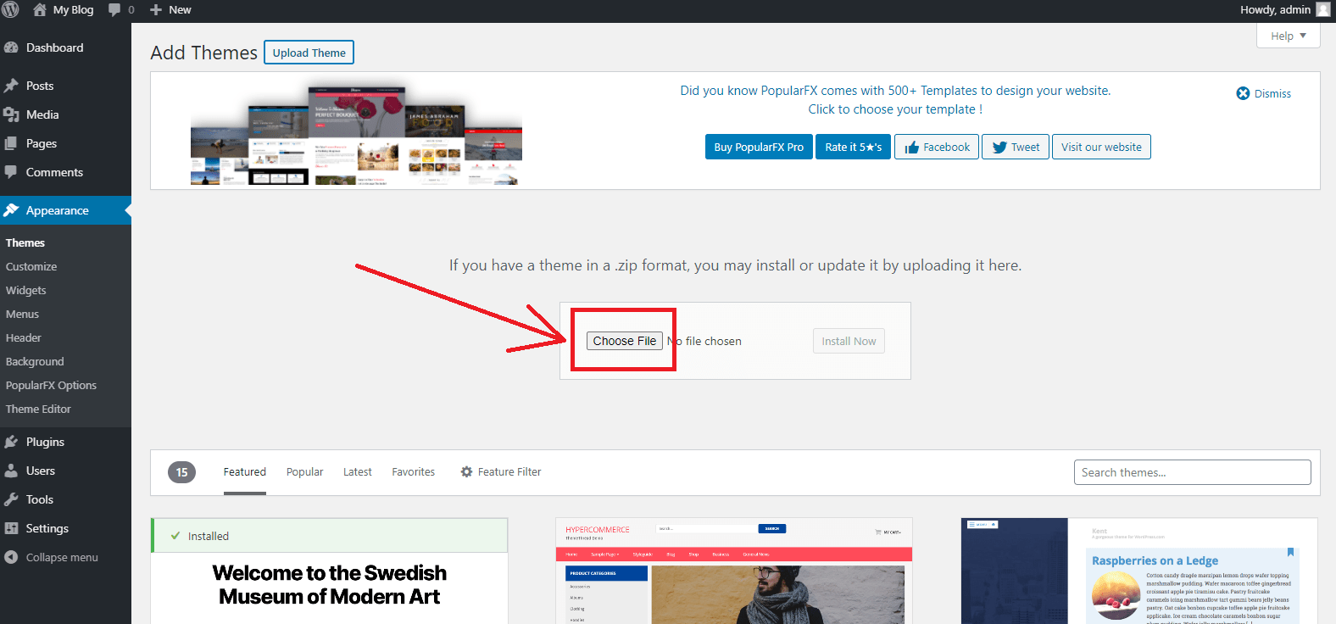Click the WordPress logo icon
Image resolution: width=1336 pixels, height=624 pixels.
[x=10, y=10]
